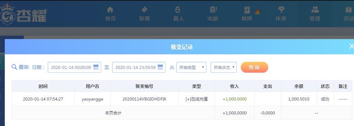Expand the 所有类型 dropdown
Image resolution: width=354 pixels, height=126 pixels.
(191, 67)
